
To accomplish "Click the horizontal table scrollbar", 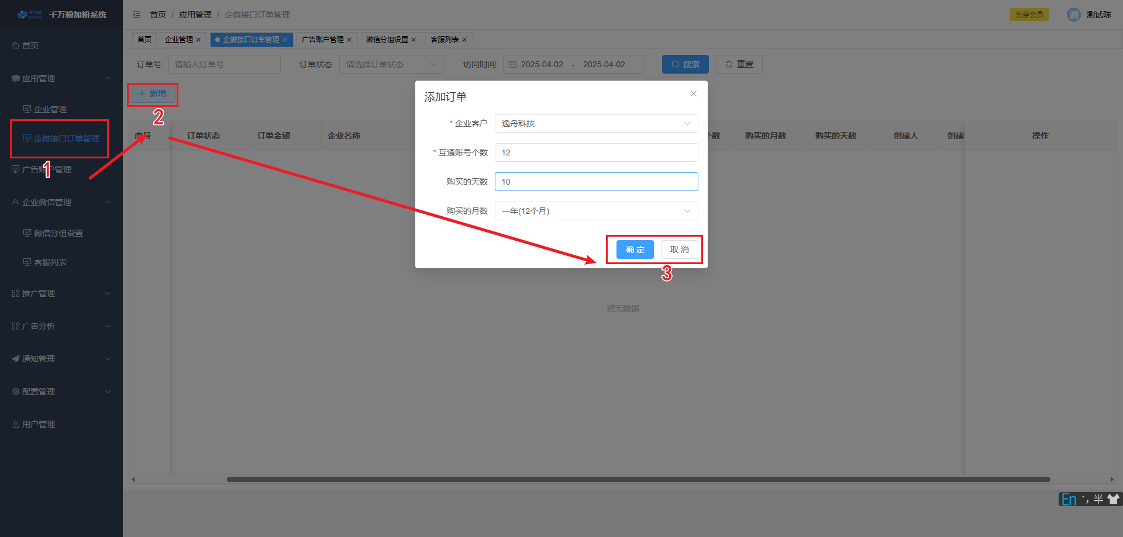I will pos(638,480).
